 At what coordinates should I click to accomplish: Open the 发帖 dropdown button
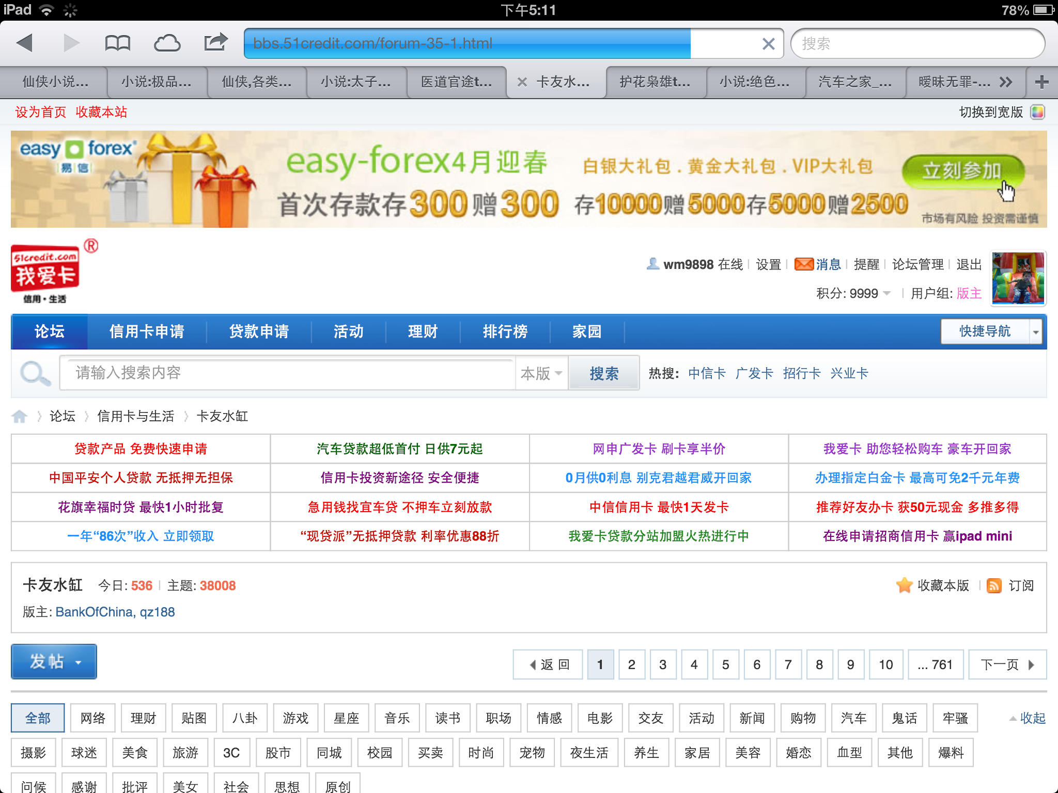click(54, 661)
